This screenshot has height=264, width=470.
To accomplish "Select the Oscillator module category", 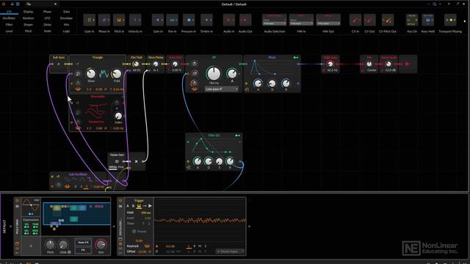I will click(x=9, y=18).
